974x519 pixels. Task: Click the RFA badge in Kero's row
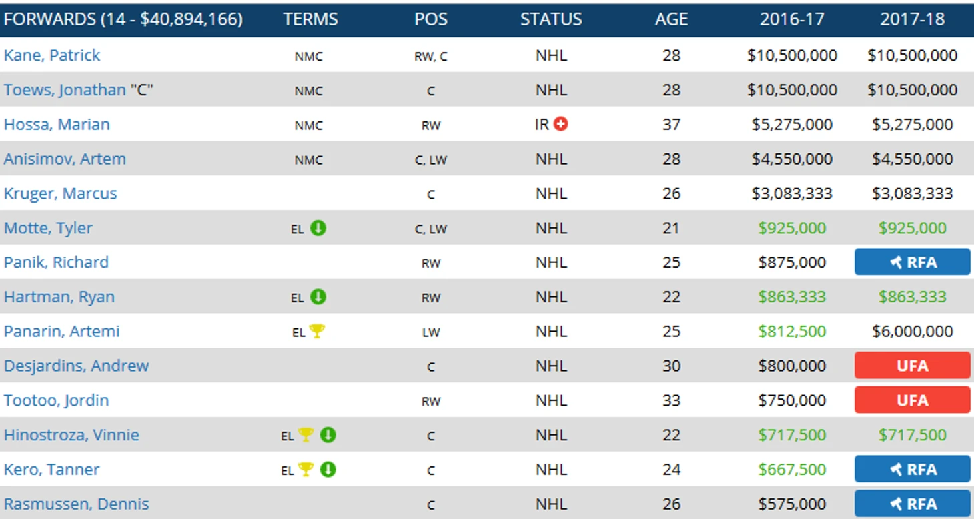(912, 470)
